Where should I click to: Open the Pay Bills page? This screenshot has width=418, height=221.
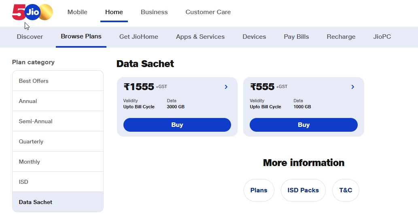(x=296, y=37)
